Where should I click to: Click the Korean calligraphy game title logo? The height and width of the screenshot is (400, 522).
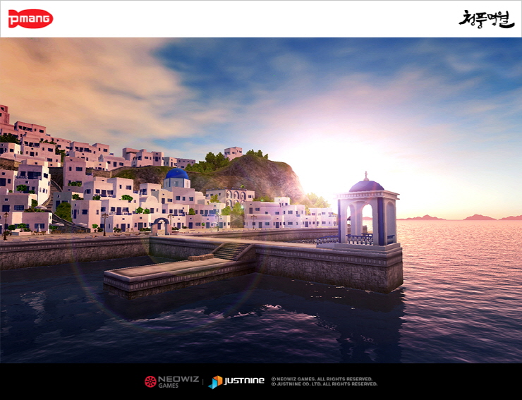coord(487,19)
